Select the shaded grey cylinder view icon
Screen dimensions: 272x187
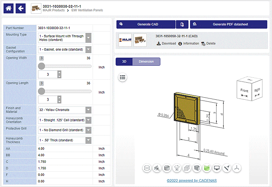pyautogui.click(x=167, y=168)
